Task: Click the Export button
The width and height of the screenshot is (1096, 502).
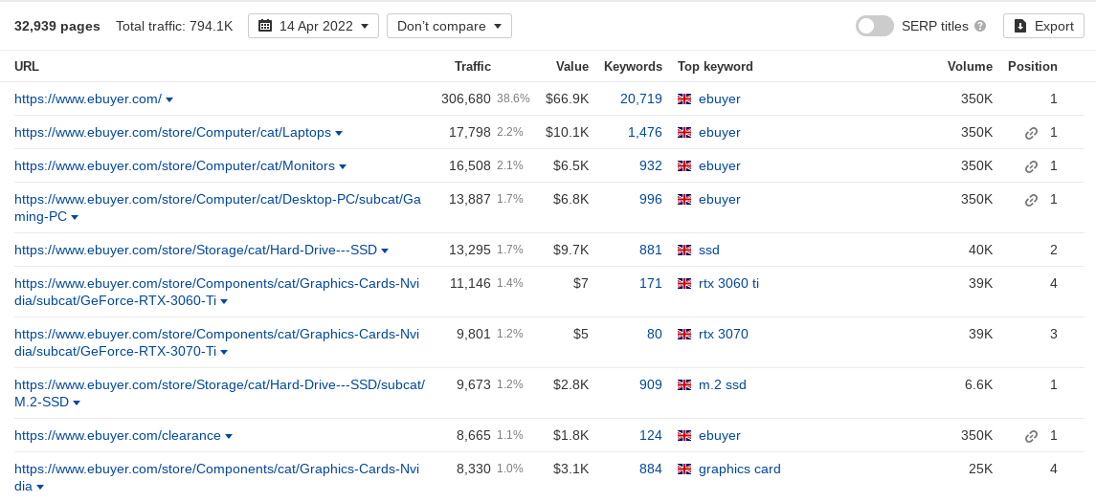Action: pyautogui.click(x=1043, y=26)
